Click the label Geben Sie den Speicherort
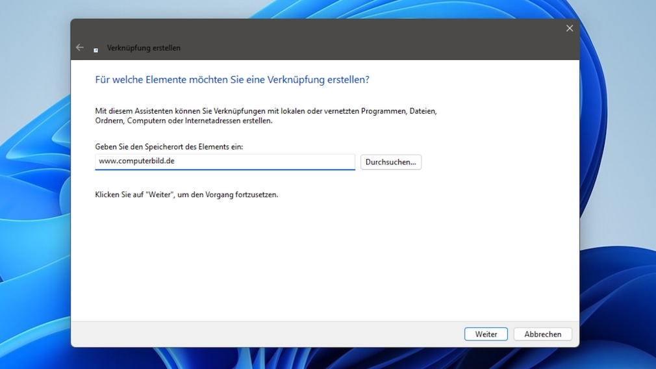 tap(169, 147)
